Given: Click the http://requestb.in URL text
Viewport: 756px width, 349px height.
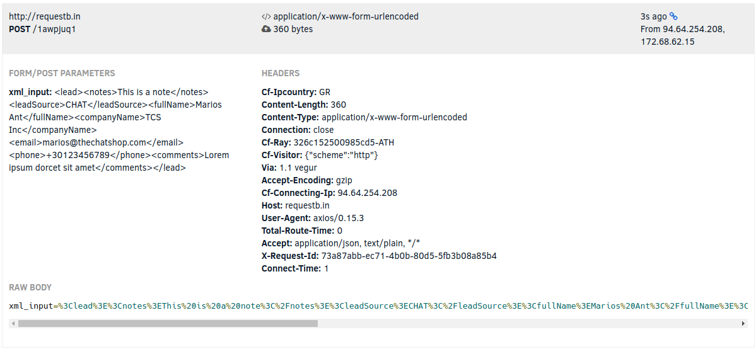Looking at the screenshot, I should click(x=45, y=16).
